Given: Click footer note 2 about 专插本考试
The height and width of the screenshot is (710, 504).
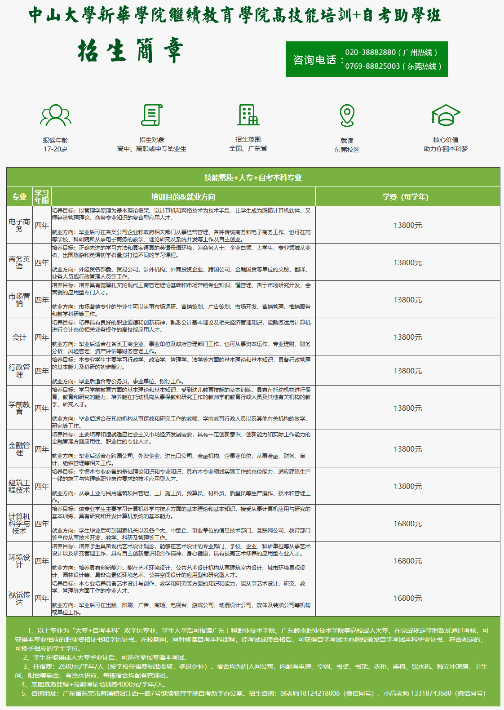Looking at the screenshot, I should pyautogui.click(x=107, y=657).
